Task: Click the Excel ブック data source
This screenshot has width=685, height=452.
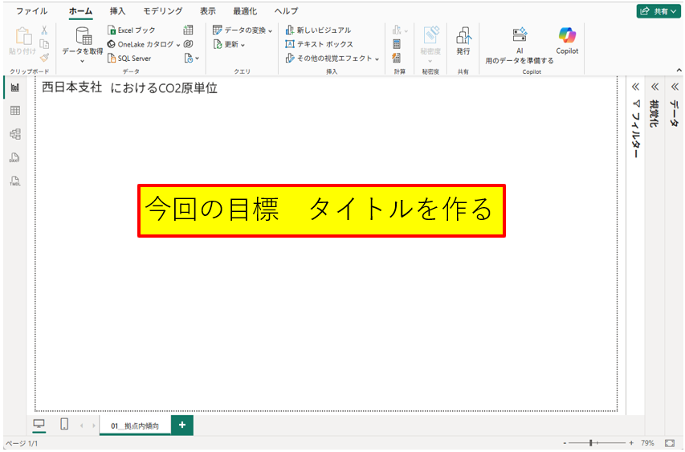Action: (131, 31)
